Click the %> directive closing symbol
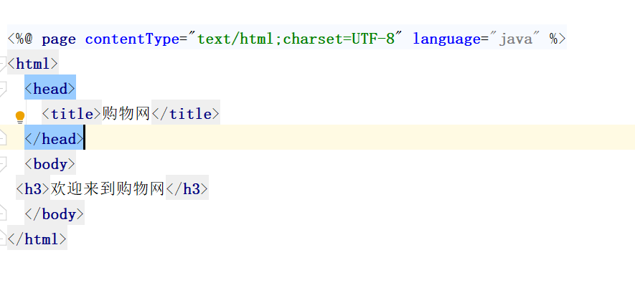Image resolution: width=635 pixels, height=303 pixels. pos(558,39)
